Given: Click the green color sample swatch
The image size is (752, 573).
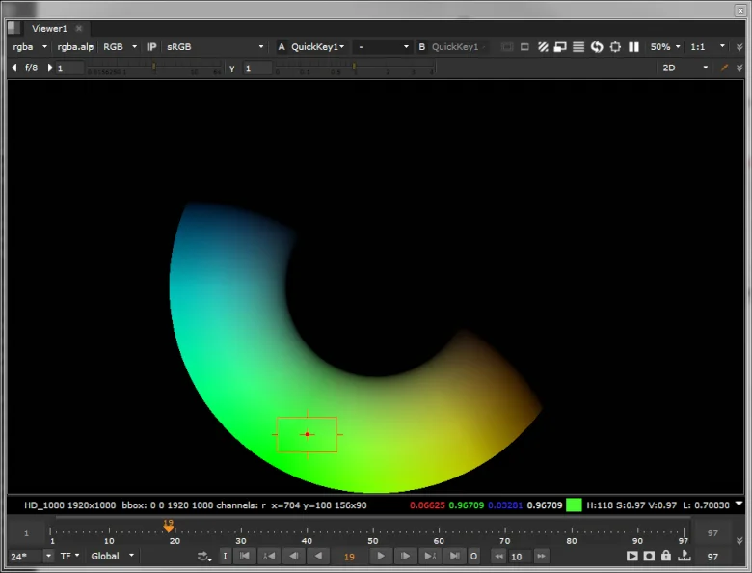Looking at the screenshot, I should tap(574, 505).
